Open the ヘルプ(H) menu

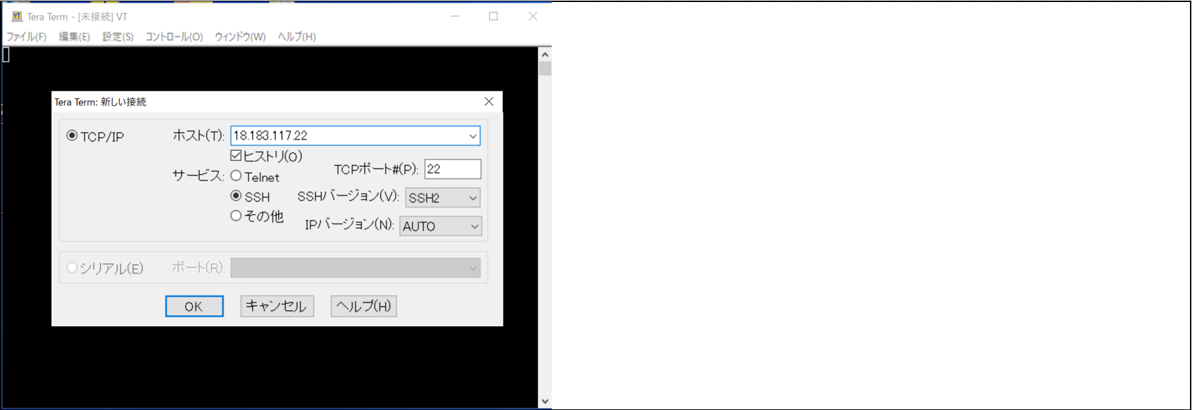(x=297, y=37)
